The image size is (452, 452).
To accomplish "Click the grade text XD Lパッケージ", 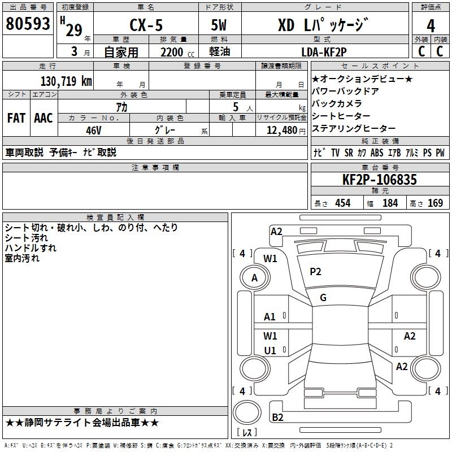I will click(x=323, y=24).
